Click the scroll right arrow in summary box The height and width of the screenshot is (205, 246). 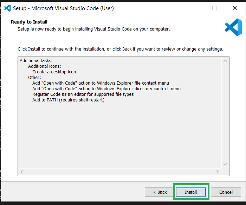point(218,172)
